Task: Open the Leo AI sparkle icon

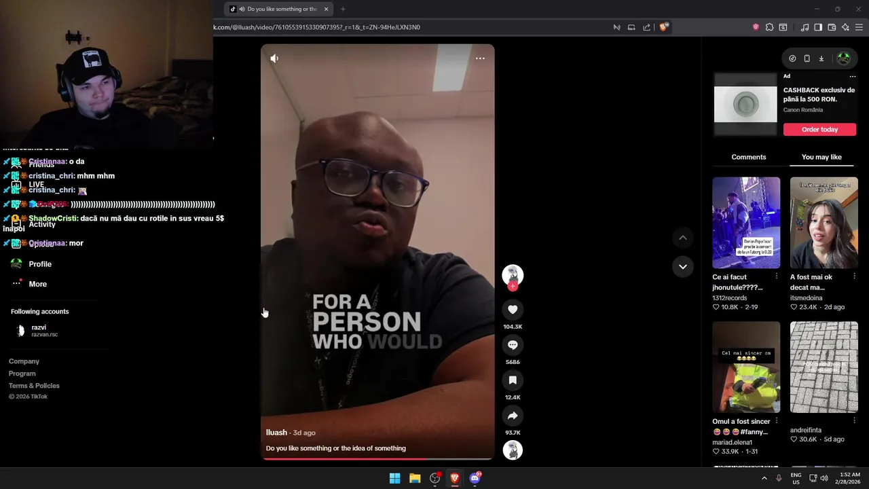Action: [x=845, y=27]
